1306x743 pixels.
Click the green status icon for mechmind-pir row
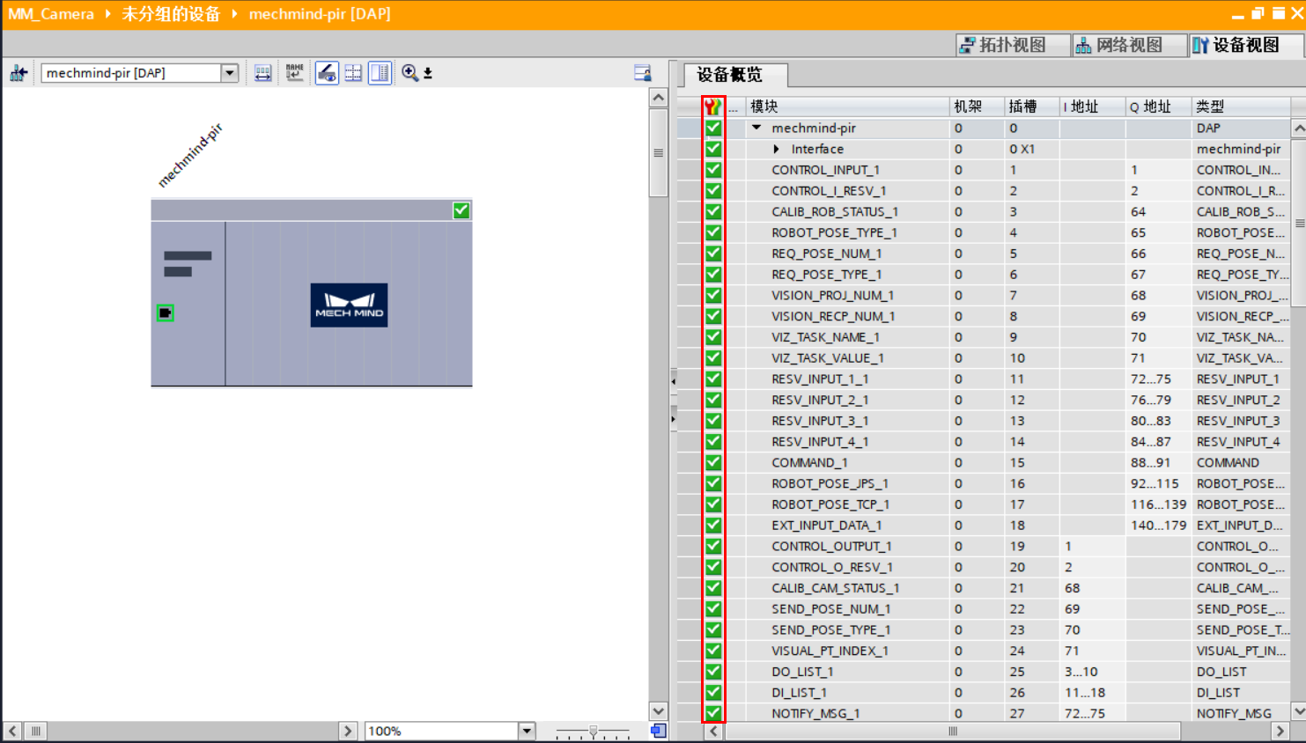pos(713,129)
